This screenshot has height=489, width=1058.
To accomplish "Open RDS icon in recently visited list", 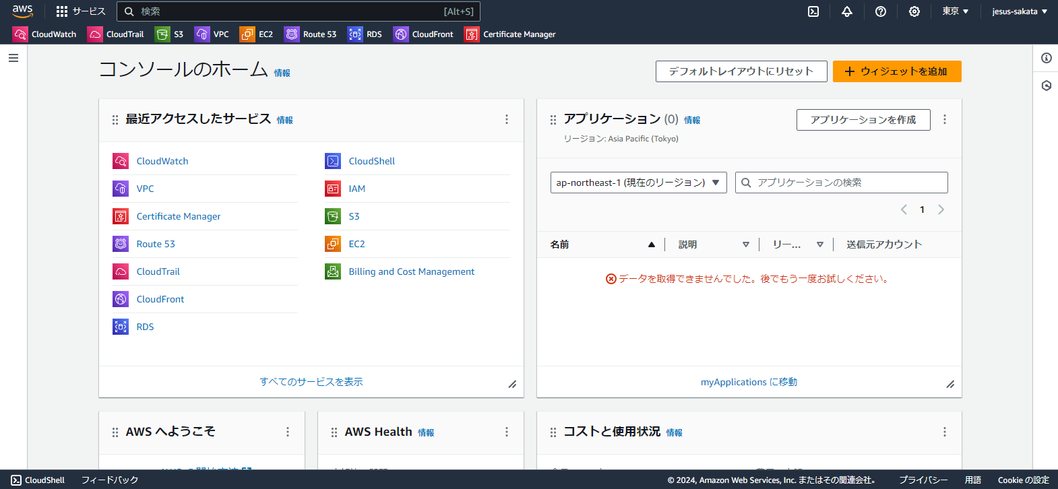I will click(x=121, y=327).
